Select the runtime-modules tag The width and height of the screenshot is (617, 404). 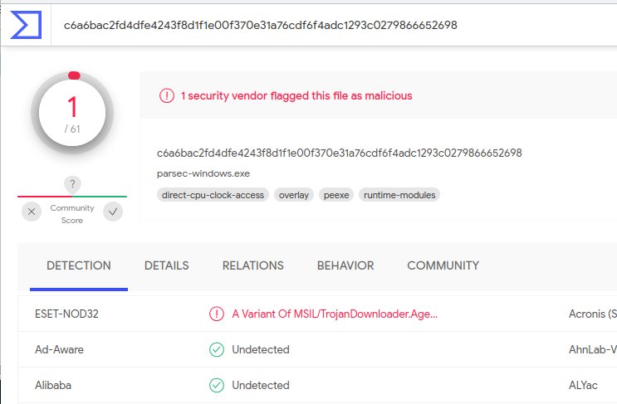399,195
